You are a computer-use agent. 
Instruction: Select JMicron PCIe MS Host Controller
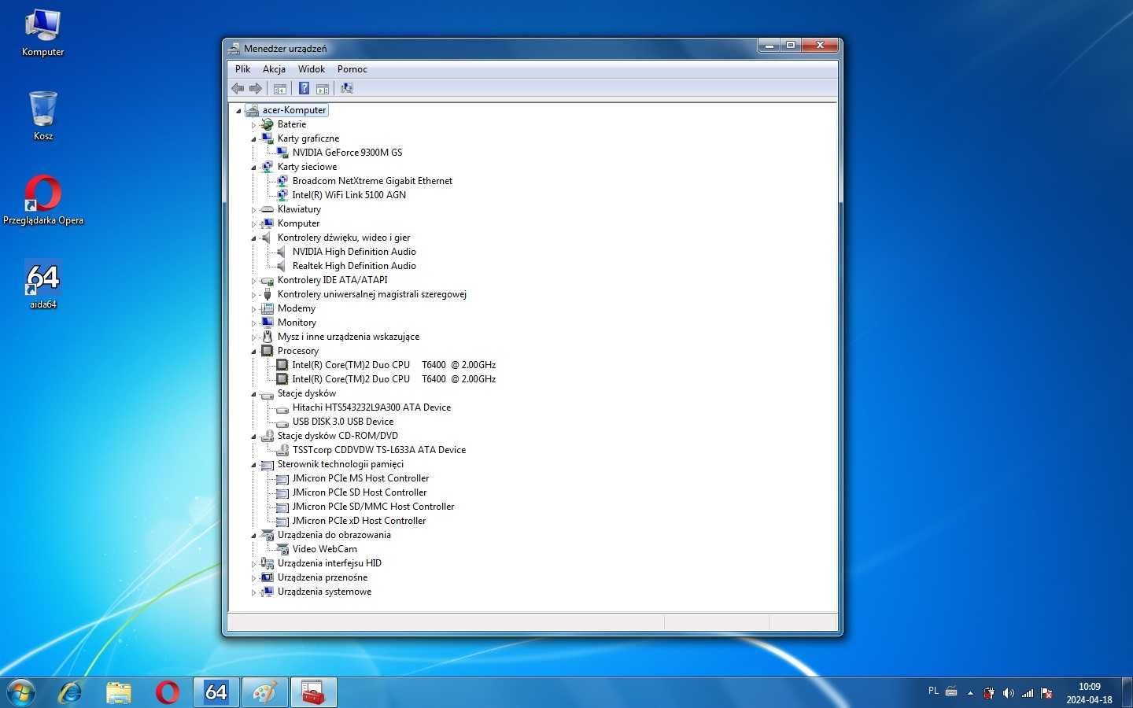point(360,478)
